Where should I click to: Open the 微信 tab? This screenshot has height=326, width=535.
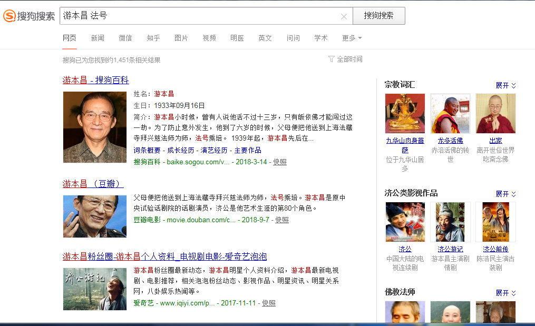point(125,38)
